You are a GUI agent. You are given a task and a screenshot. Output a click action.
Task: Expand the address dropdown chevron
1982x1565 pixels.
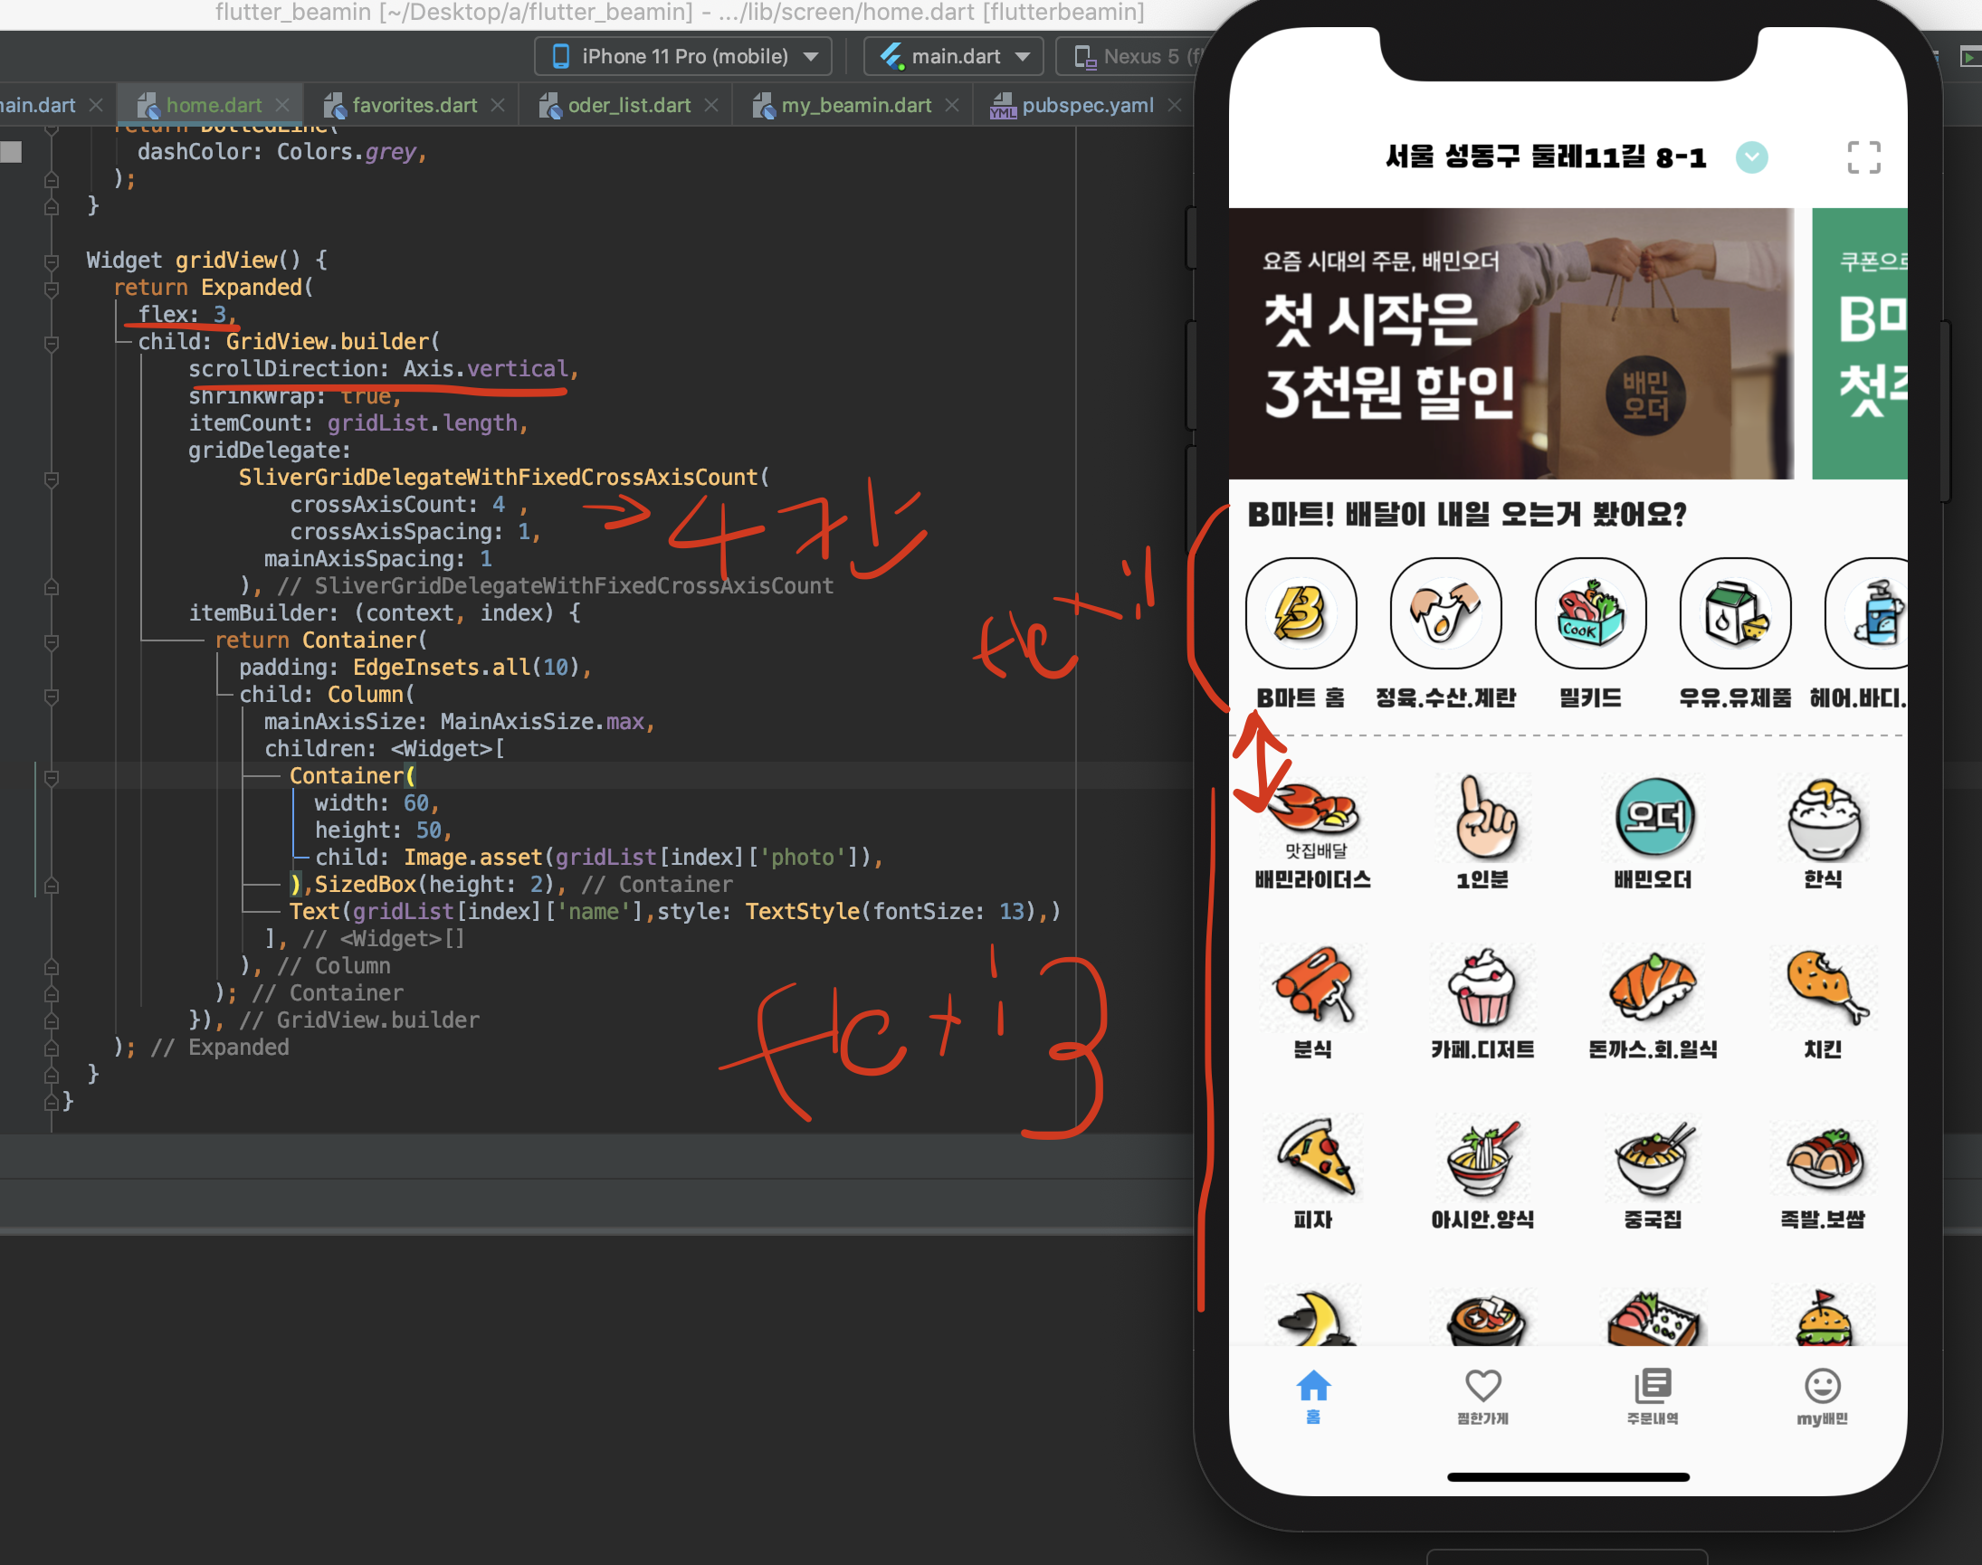pyautogui.click(x=1751, y=157)
